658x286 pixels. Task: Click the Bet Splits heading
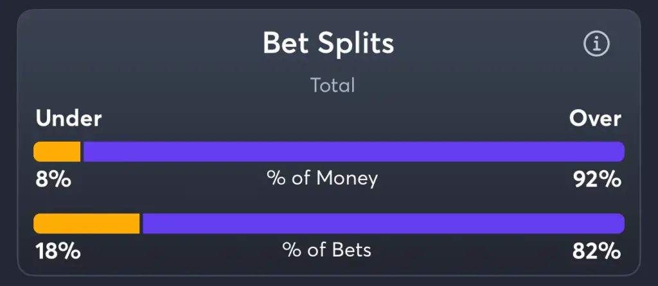[328, 43]
